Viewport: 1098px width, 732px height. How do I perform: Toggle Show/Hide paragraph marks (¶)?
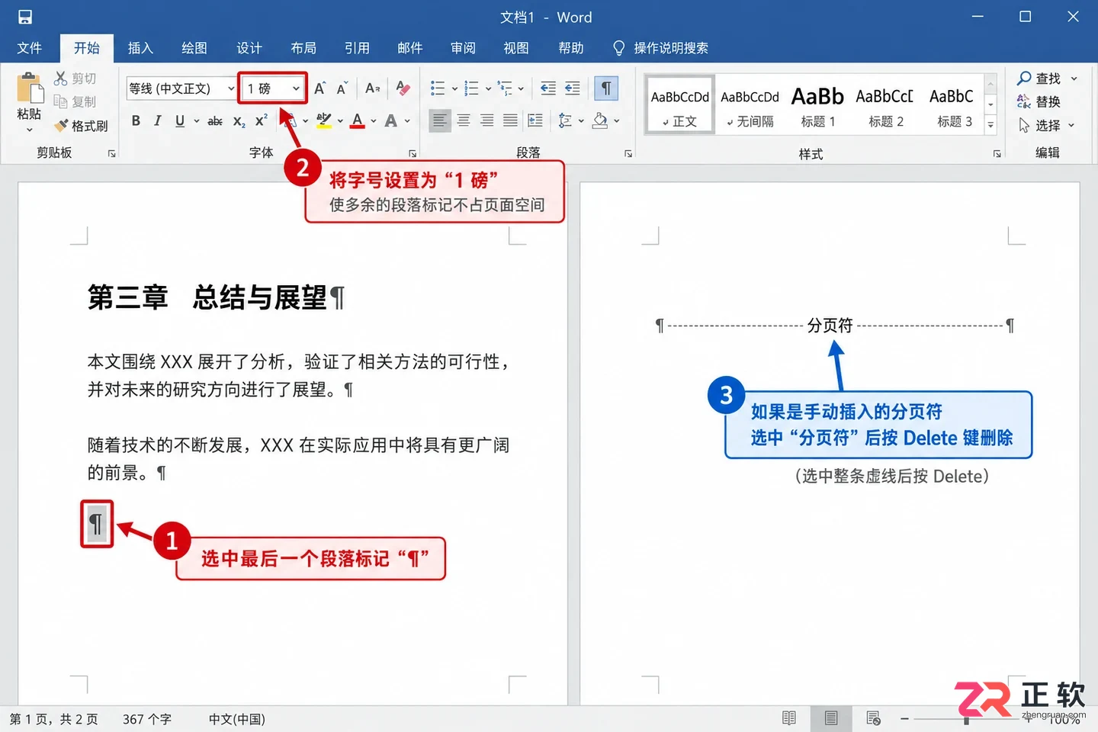(606, 88)
